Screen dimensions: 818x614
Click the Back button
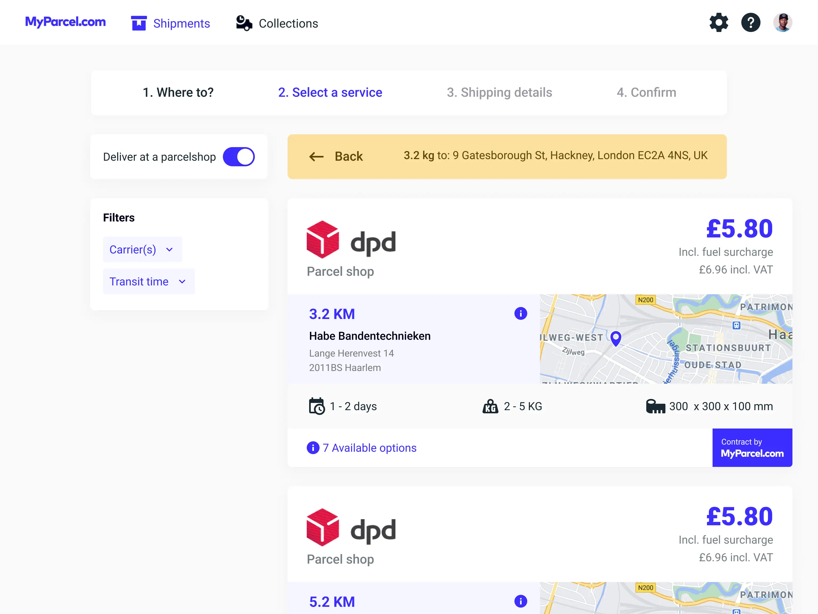[x=336, y=156]
